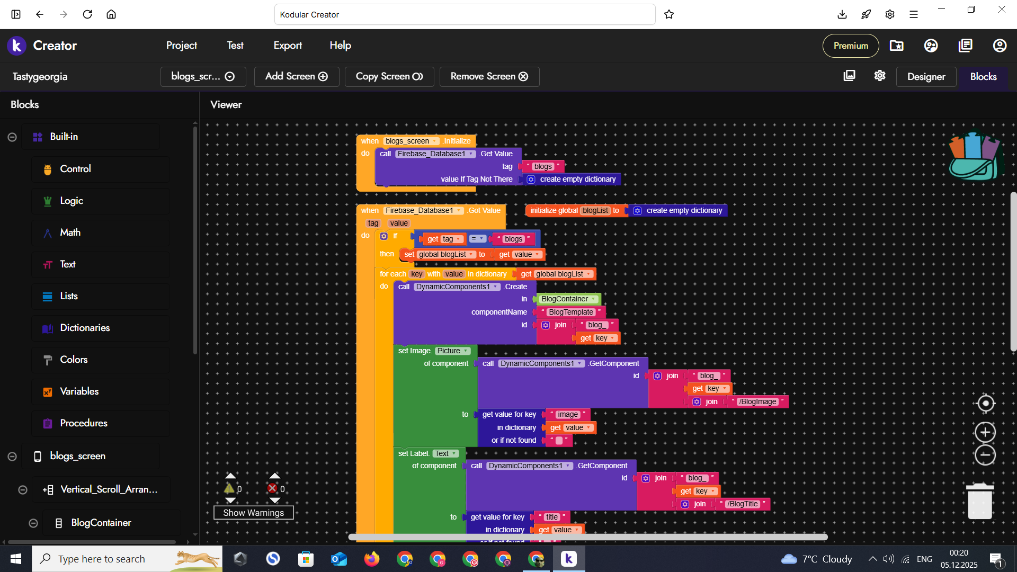Open the screen settings gear icon
1017x572 pixels.
pyautogui.click(x=880, y=76)
